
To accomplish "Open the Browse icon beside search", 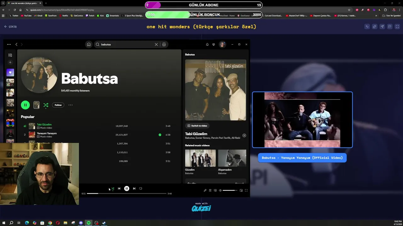I will pyautogui.click(x=164, y=45).
